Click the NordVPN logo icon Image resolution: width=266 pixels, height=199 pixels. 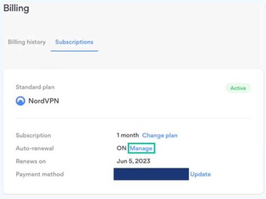pos(20,101)
